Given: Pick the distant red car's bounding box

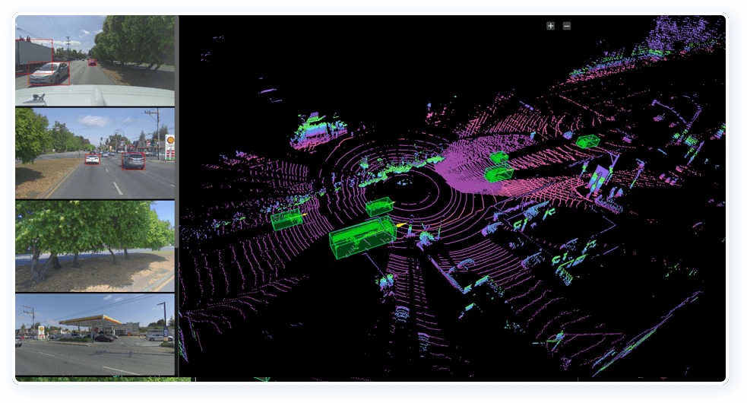Looking at the screenshot, I should tap(92, 62).
